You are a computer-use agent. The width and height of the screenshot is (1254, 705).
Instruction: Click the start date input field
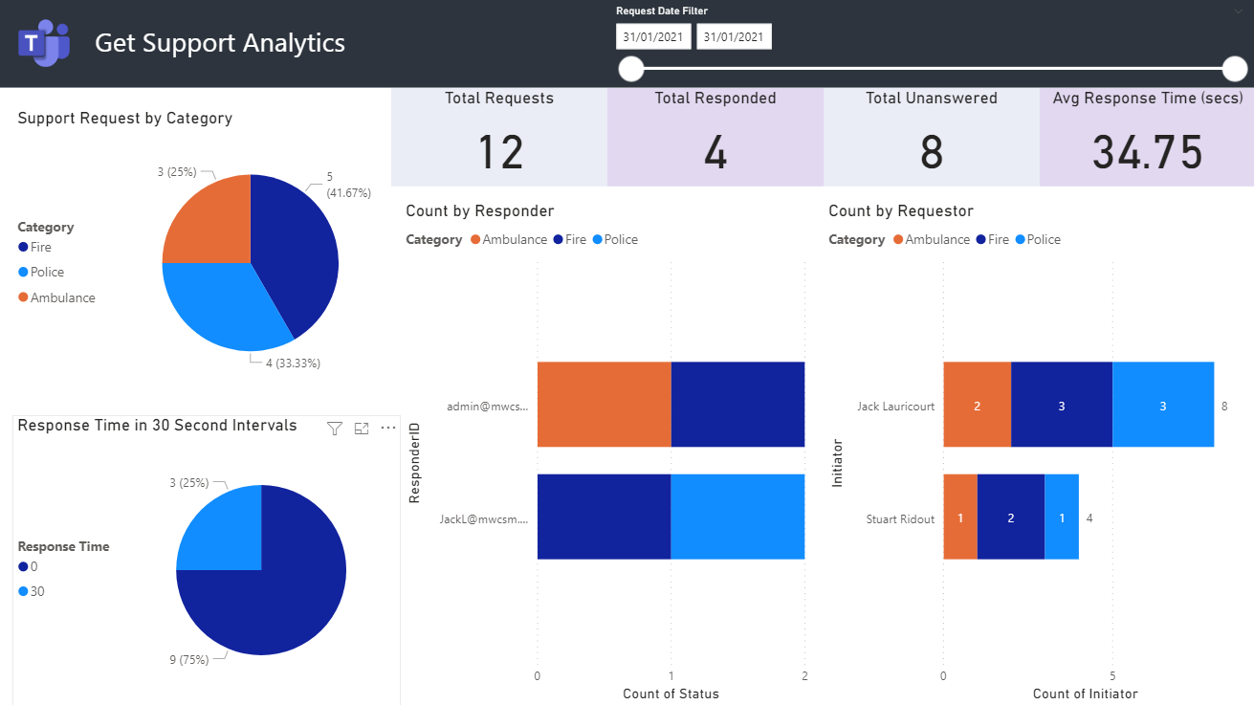coord(653,37)
